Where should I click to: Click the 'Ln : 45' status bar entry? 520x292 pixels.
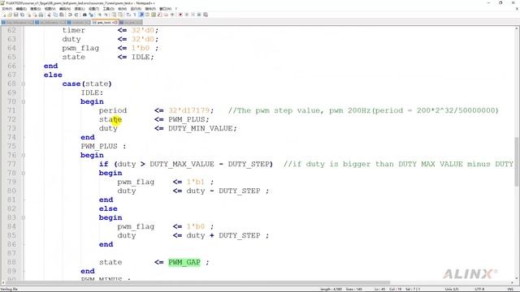(x=379, y=289)
